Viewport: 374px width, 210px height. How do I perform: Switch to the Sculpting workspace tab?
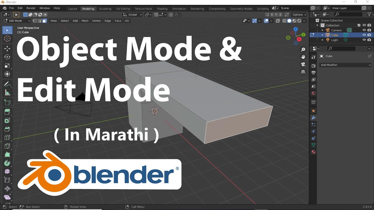(105, 9)
